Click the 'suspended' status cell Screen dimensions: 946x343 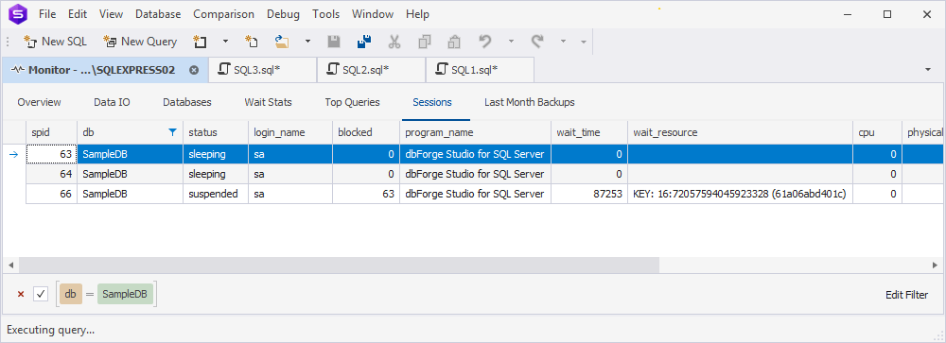pos(216,194)
